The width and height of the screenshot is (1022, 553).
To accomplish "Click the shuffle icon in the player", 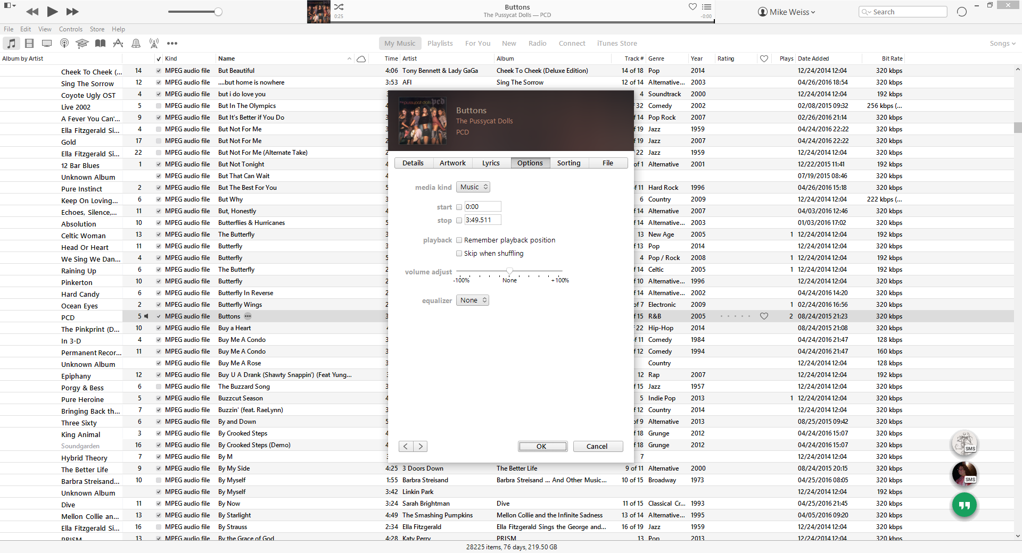I will [339, 7].
